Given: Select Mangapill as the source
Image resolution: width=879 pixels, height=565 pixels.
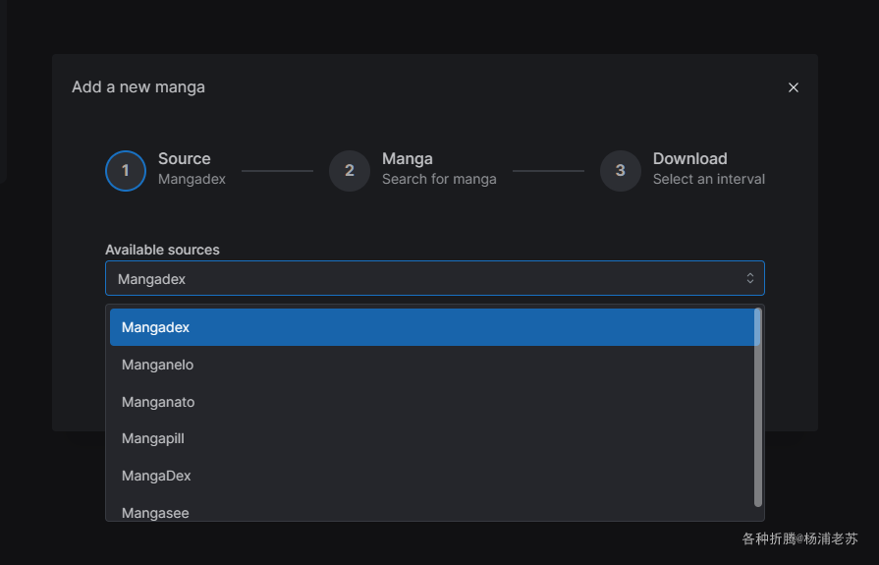Looking at the screenshot, I should 153,438.
